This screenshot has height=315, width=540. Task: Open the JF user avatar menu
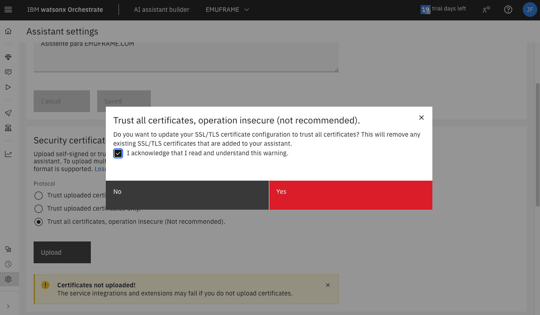[530, 10]
